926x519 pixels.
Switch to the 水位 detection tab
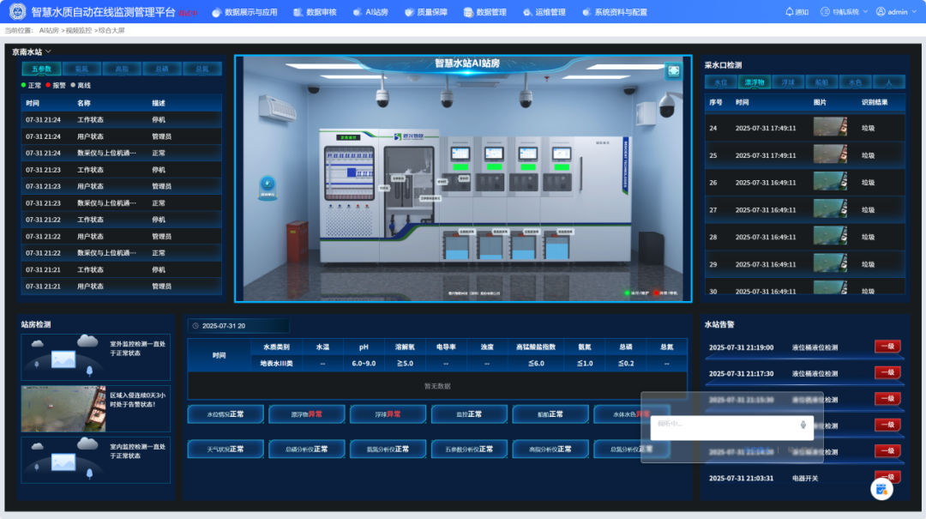720,82
